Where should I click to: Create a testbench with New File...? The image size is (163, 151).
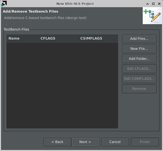click(139, 49)
